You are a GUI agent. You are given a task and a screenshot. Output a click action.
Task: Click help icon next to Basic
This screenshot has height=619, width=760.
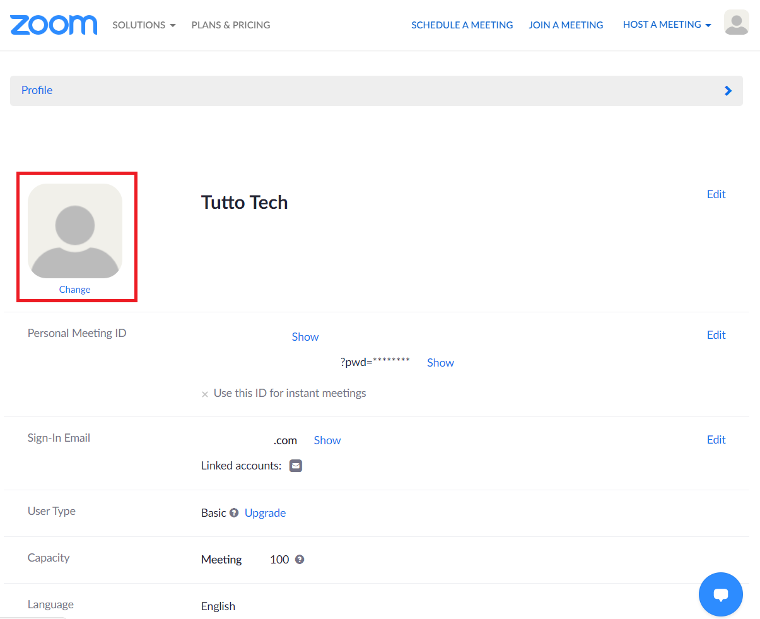tap(234, 513)
